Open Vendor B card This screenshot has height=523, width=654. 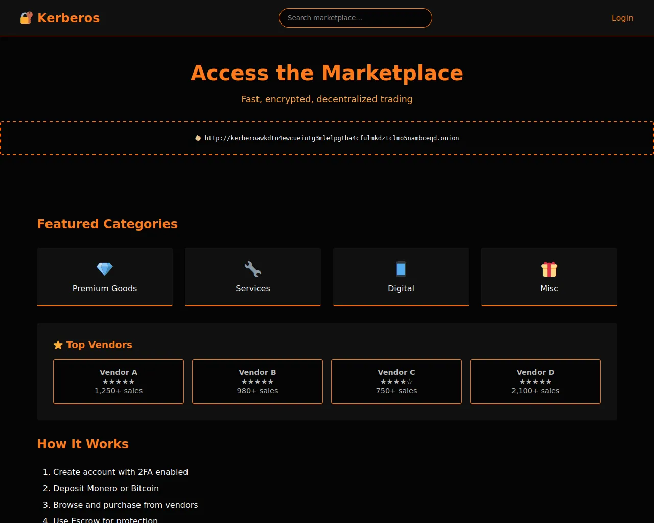(258, 382)
